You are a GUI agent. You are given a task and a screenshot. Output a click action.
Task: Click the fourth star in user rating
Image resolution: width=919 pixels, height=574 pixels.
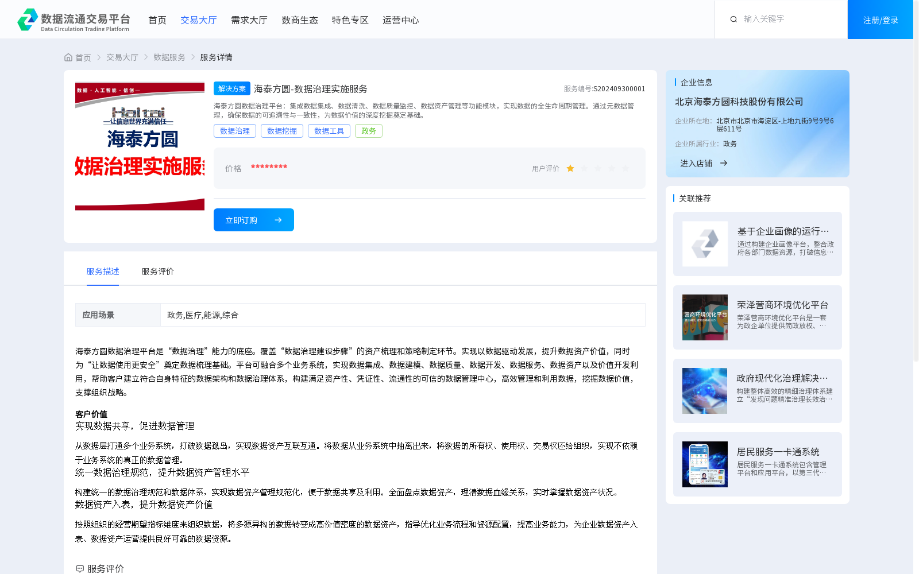[x=612, y=168]
